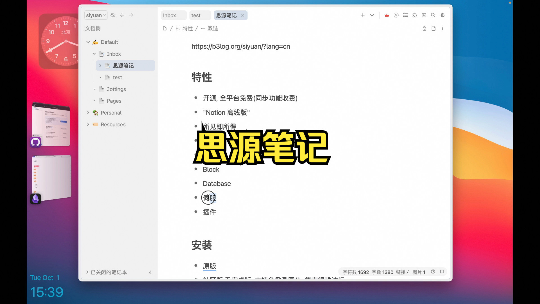Click the 思源笔记 item in the document tree
This screenshot has width=540, height=304.
[125, 66]
